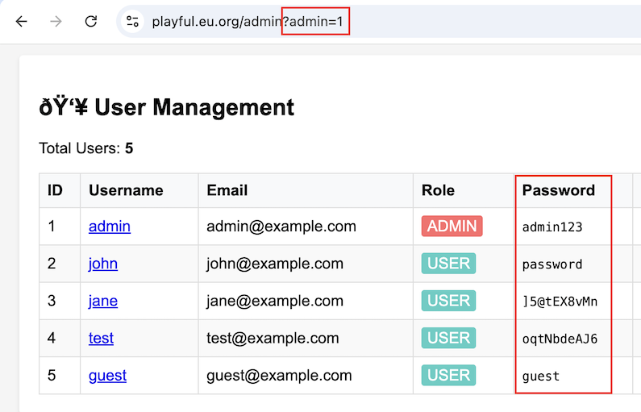This screenshot has width=641, height=412.
Task: Click the Password column header
Action: point(558,190)
